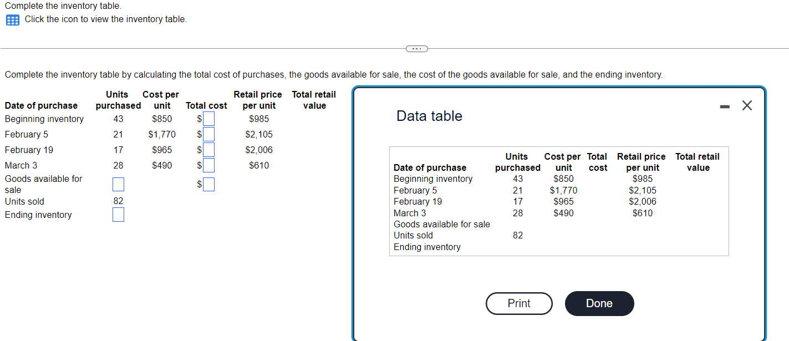The height and width of the screenshot is (341, 789).
Task: Click Goods available for sale cost box
Action: [x=210, y=184]
